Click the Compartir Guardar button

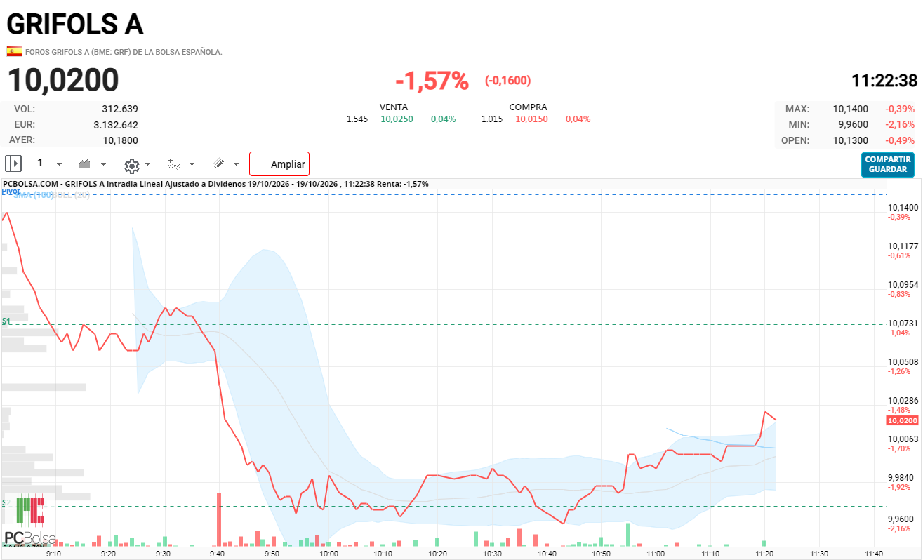888,164
